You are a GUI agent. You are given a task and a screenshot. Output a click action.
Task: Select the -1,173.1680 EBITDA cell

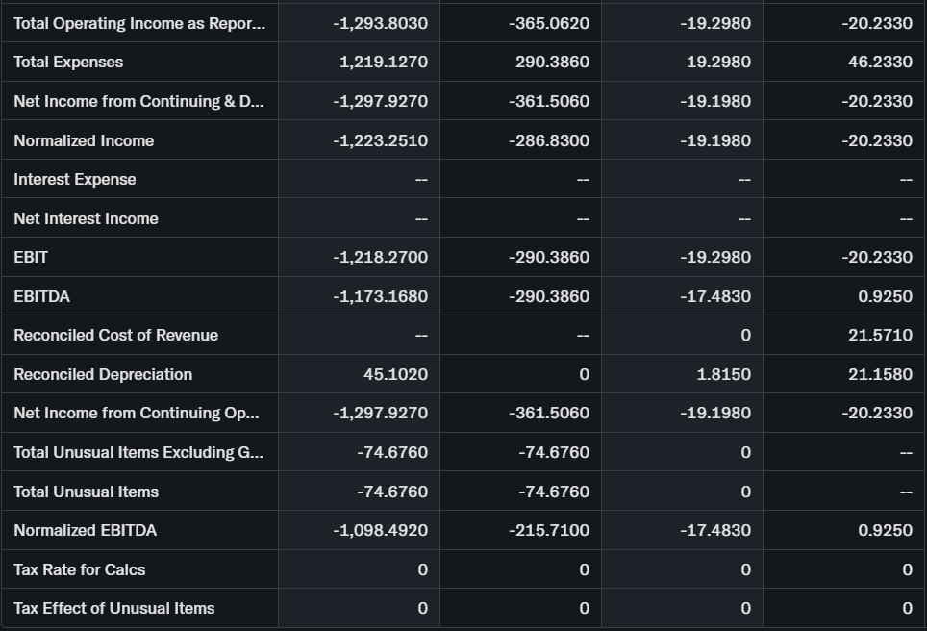coord(380,296)
